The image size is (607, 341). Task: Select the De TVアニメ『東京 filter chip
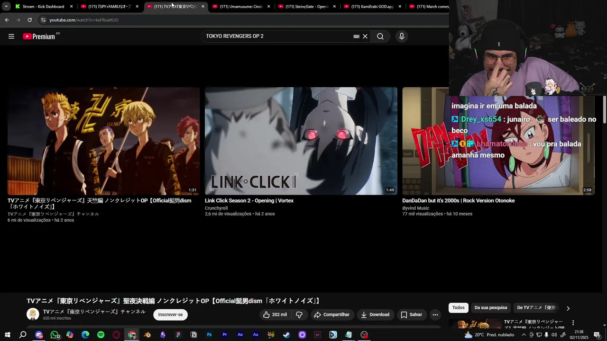pos(536,308)
